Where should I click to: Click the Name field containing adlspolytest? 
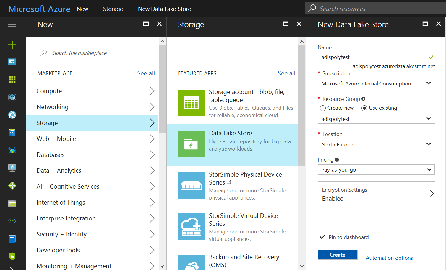376,57
